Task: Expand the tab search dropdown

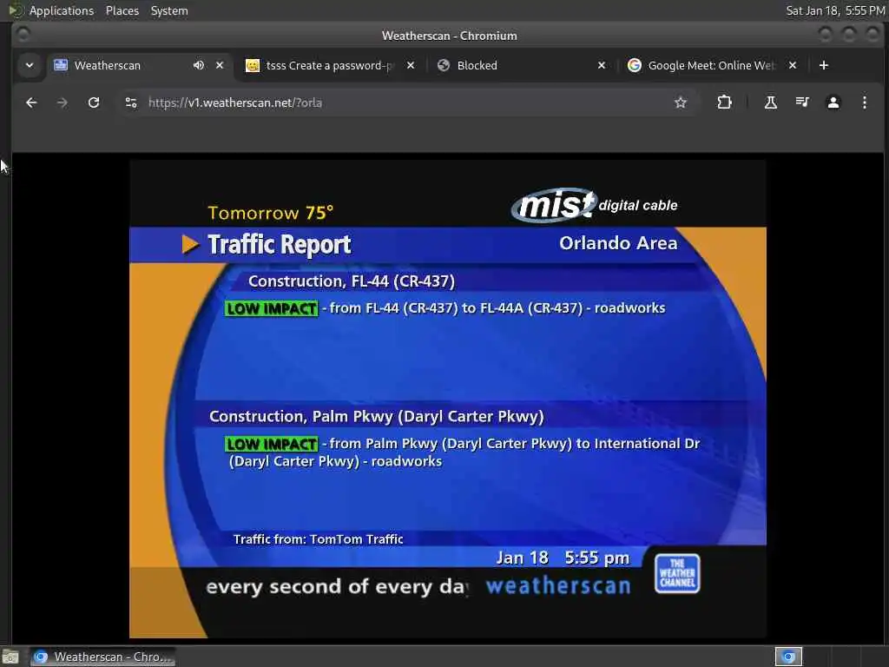Action: tap(30, 65)
